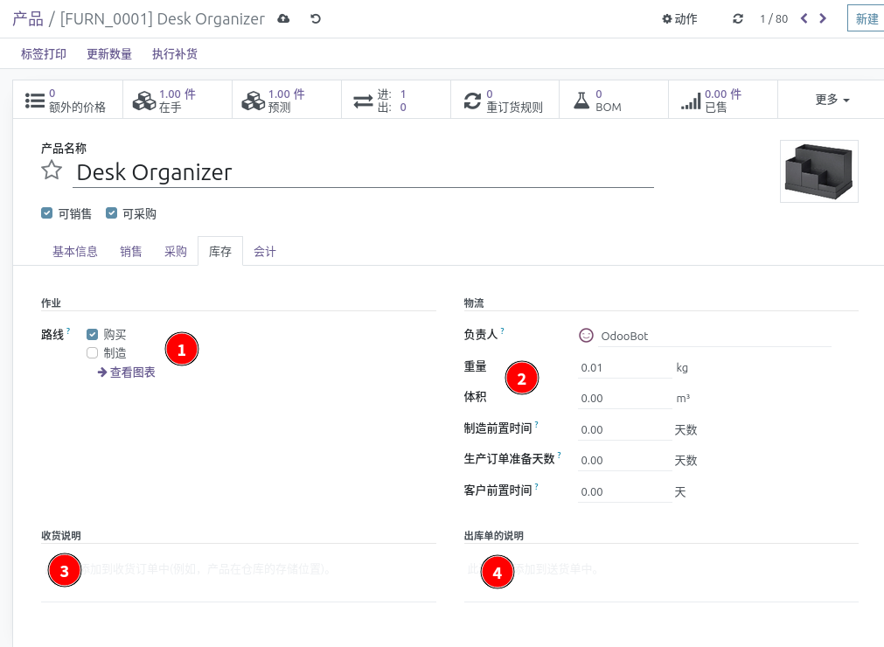Open the 进/出 transfers arrows stat button
Image resolution: width=884 pixels, height=647 pixels.
click(396, 100)
